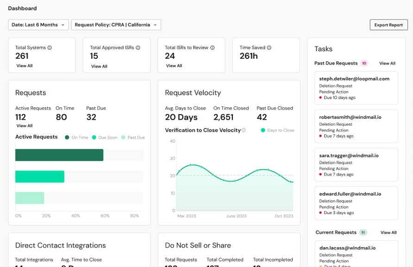This screenshot has height=267, width=413.
Task: View All under Active Requests 112
Action: click(x=25, y=126)
